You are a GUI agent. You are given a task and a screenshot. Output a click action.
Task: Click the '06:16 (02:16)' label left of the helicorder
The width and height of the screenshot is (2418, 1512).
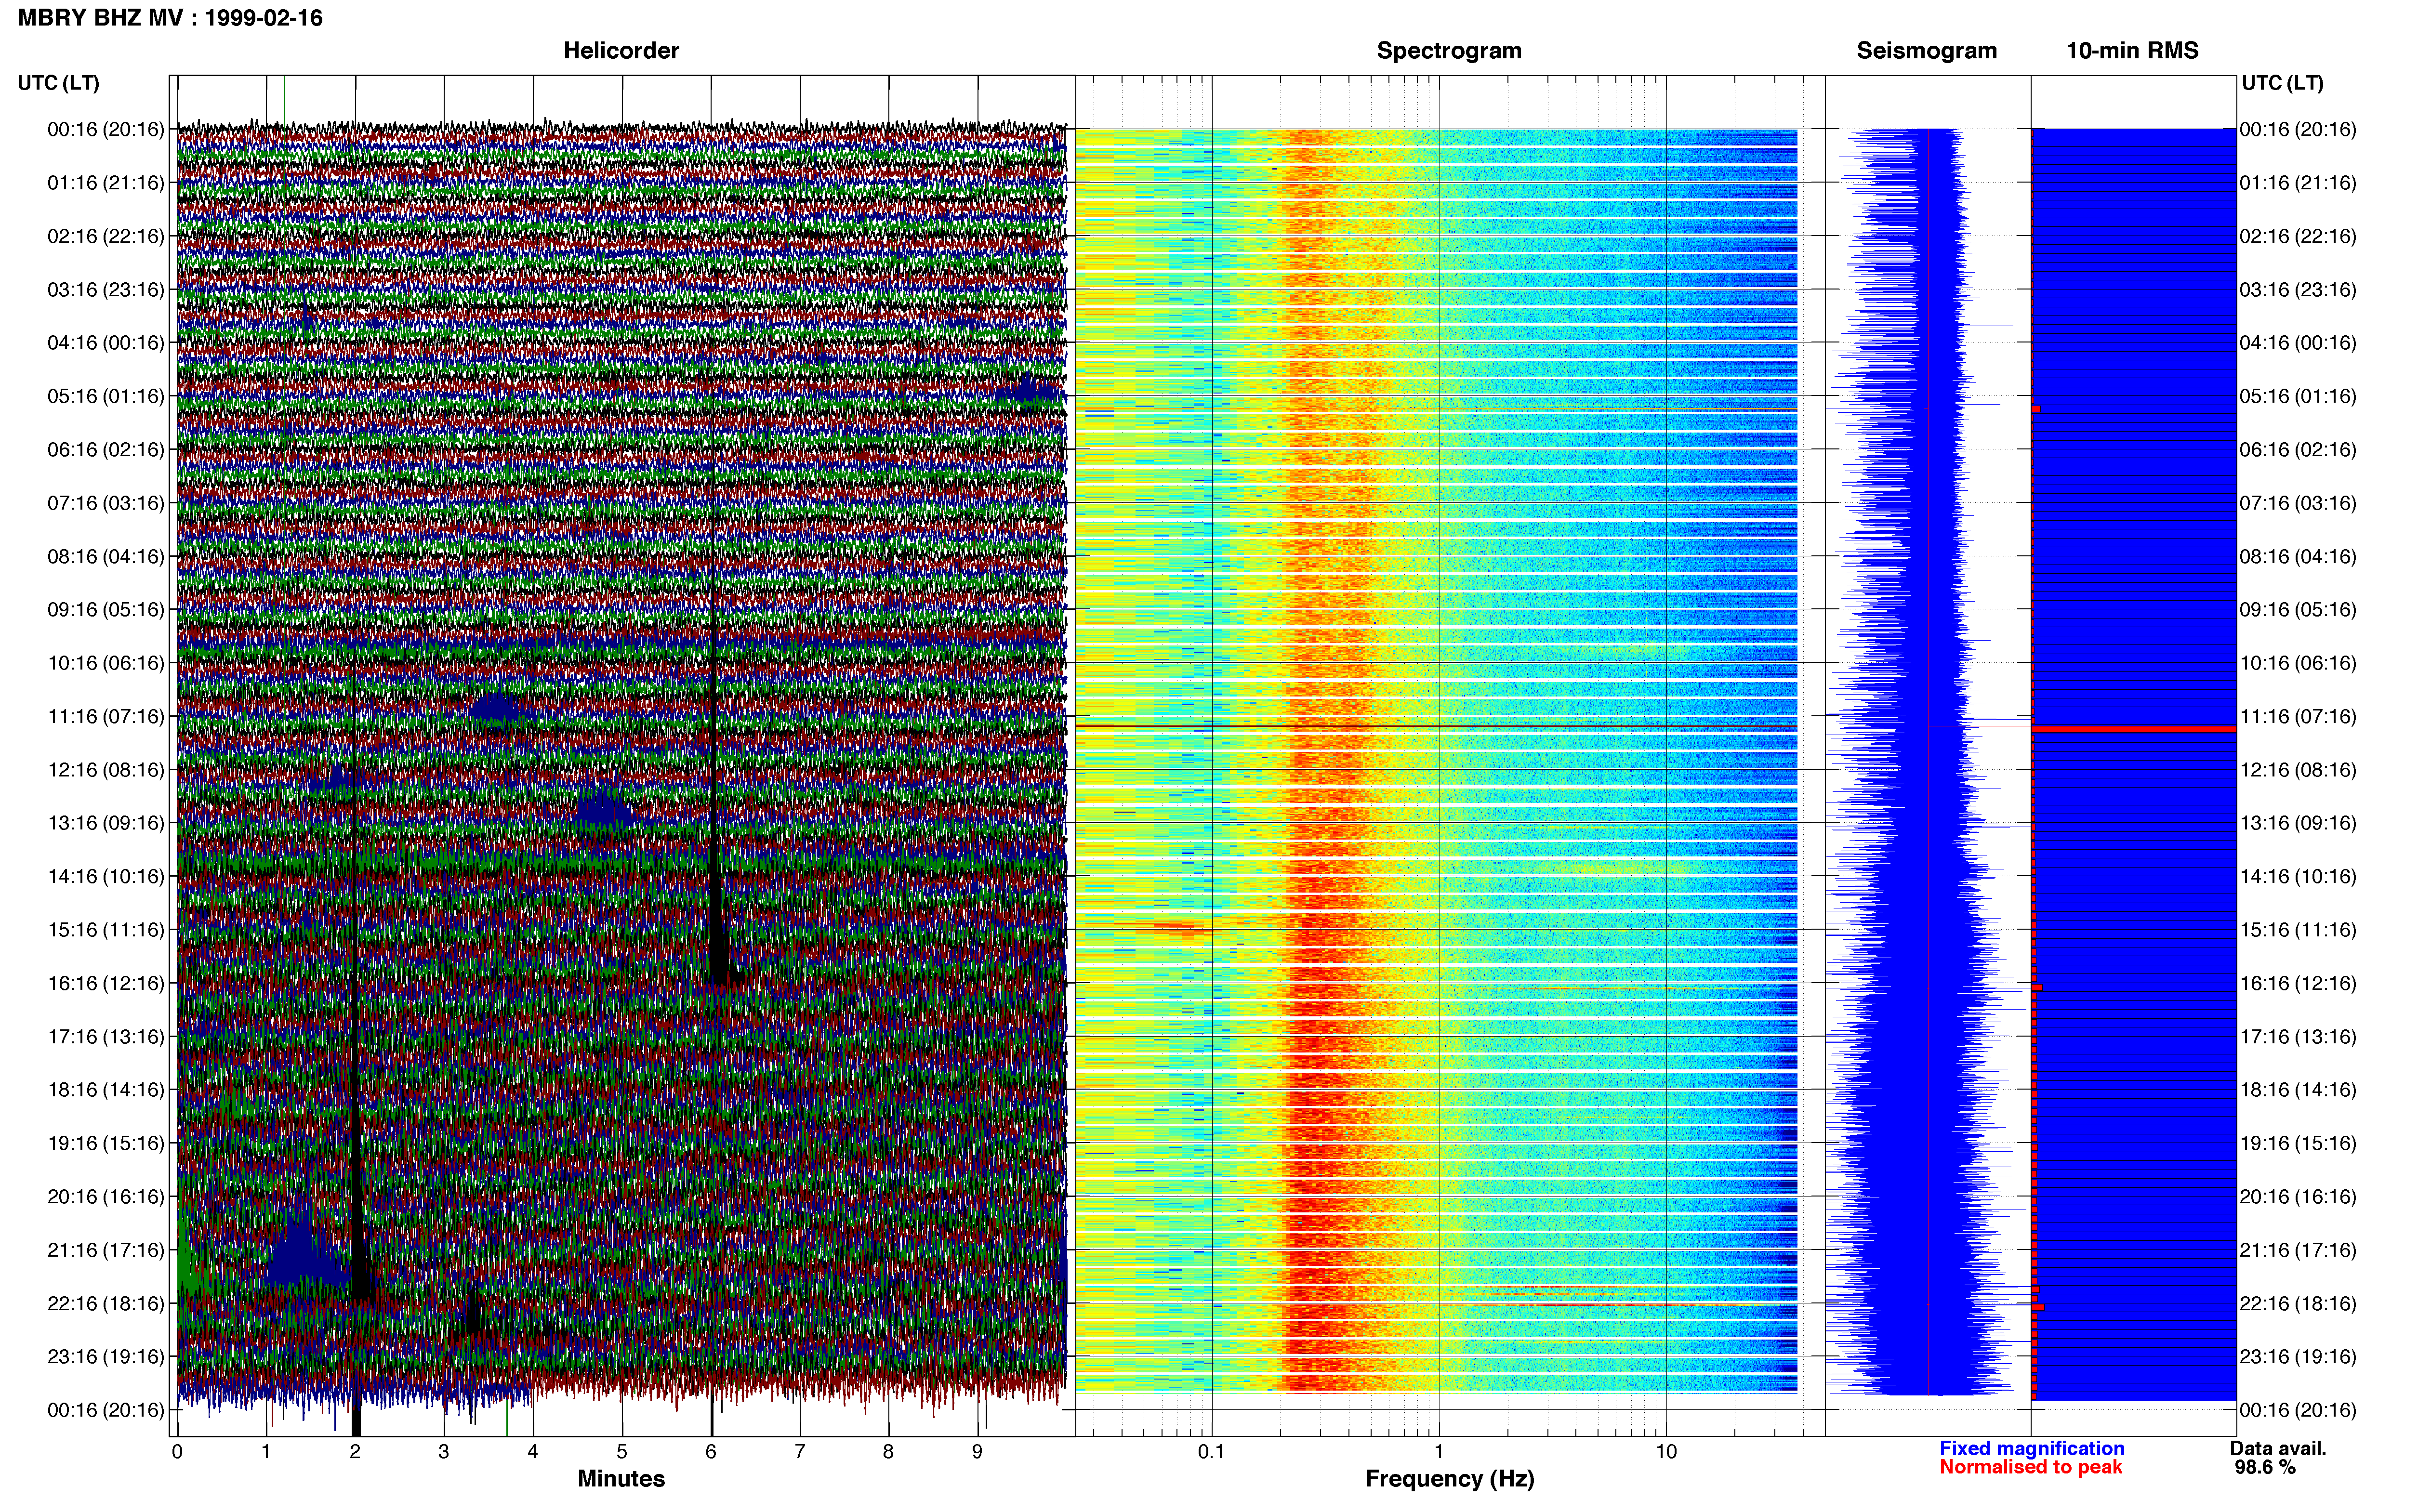pos(106,450)
